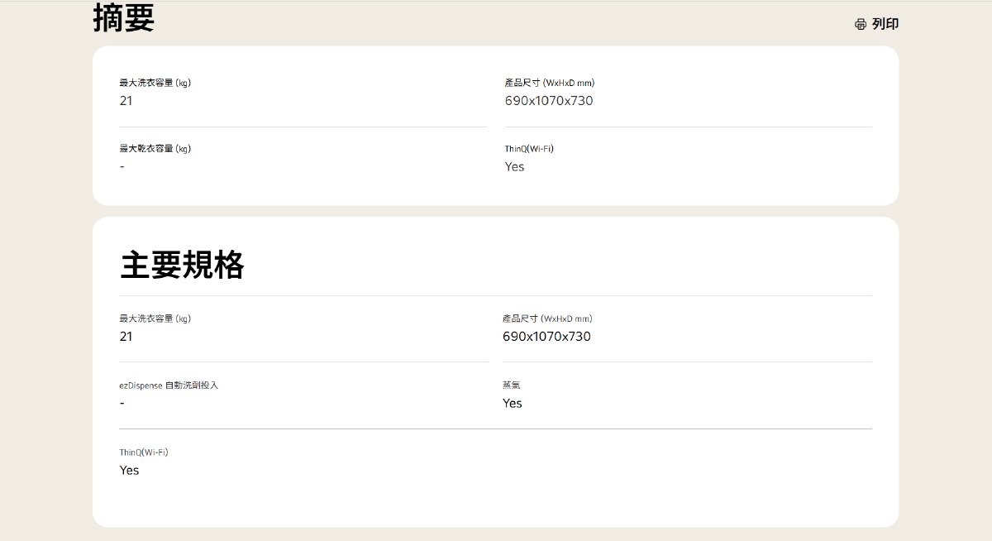Click Yes under ThinQ(Wi-Fi) in 主要規格
992x541 pixels.
[129, 470]
